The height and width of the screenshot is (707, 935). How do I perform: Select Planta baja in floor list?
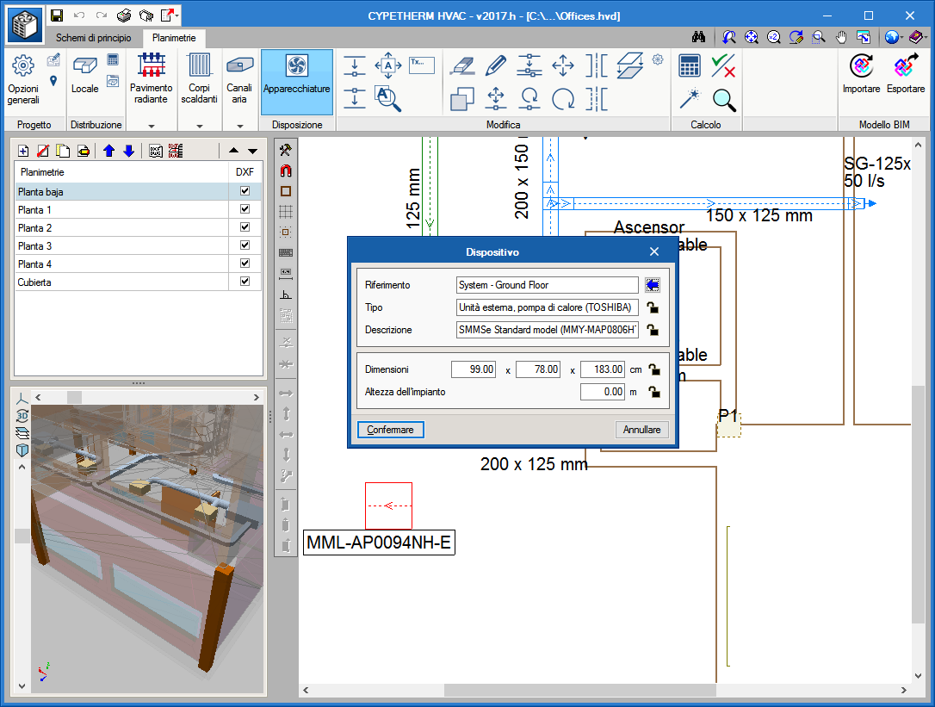point(121,191)
